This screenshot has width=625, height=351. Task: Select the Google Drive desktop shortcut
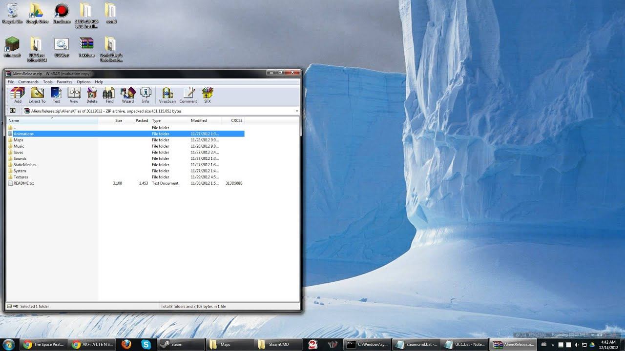point(37,13)
